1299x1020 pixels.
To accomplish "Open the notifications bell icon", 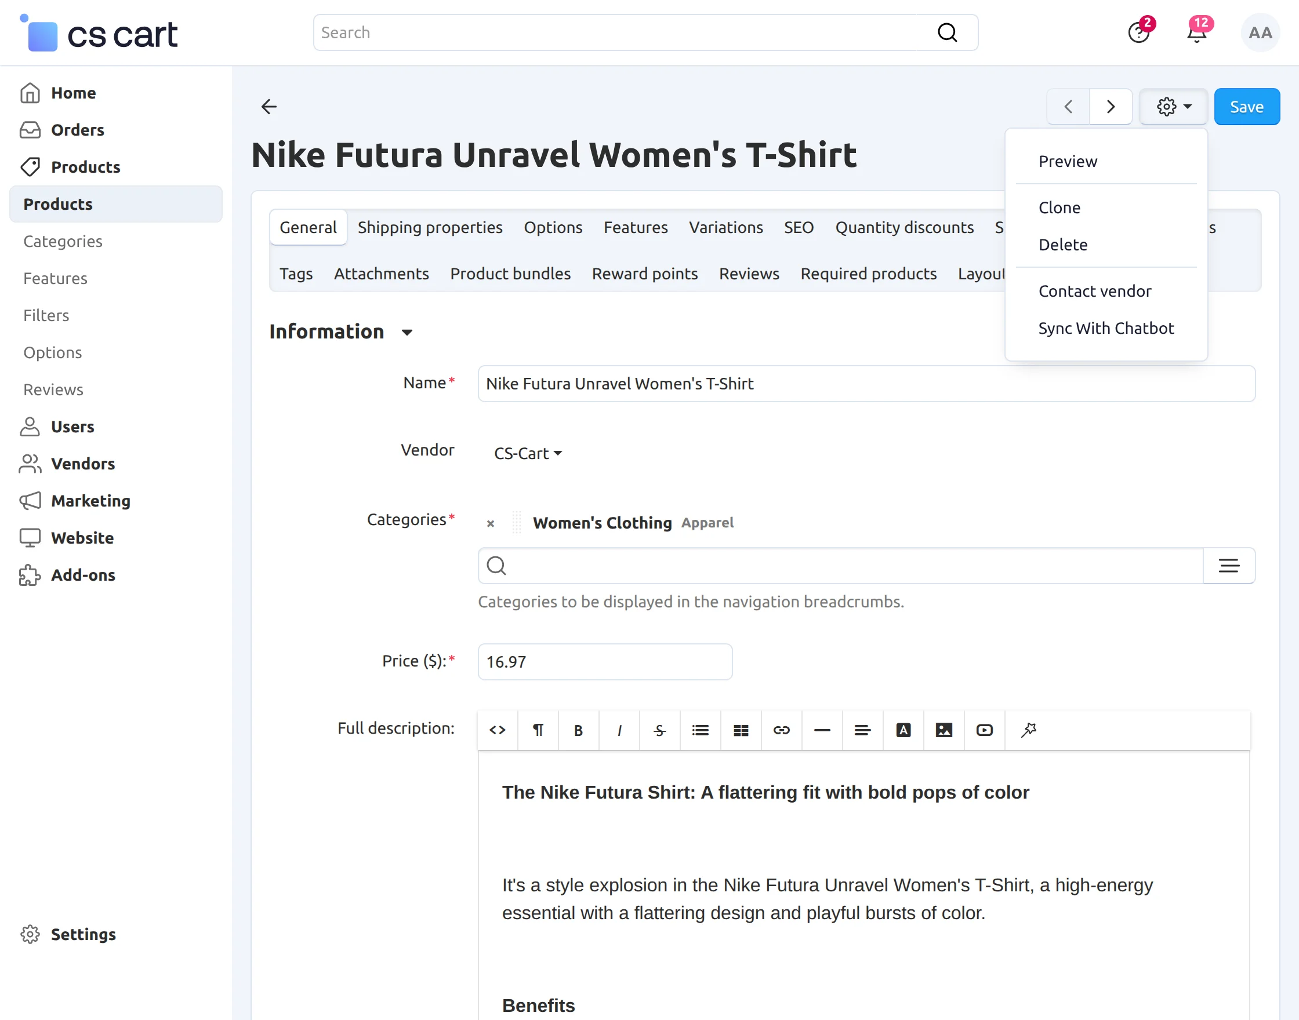I will click(x=1196, y=33).
